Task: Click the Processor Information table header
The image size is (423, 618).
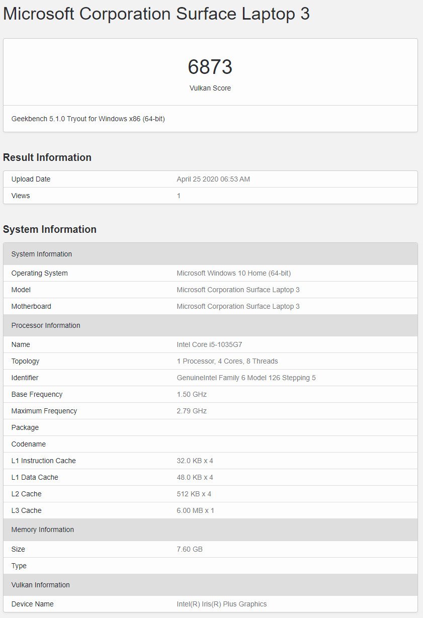Action: pyautogui.click(x=210, y=325)
